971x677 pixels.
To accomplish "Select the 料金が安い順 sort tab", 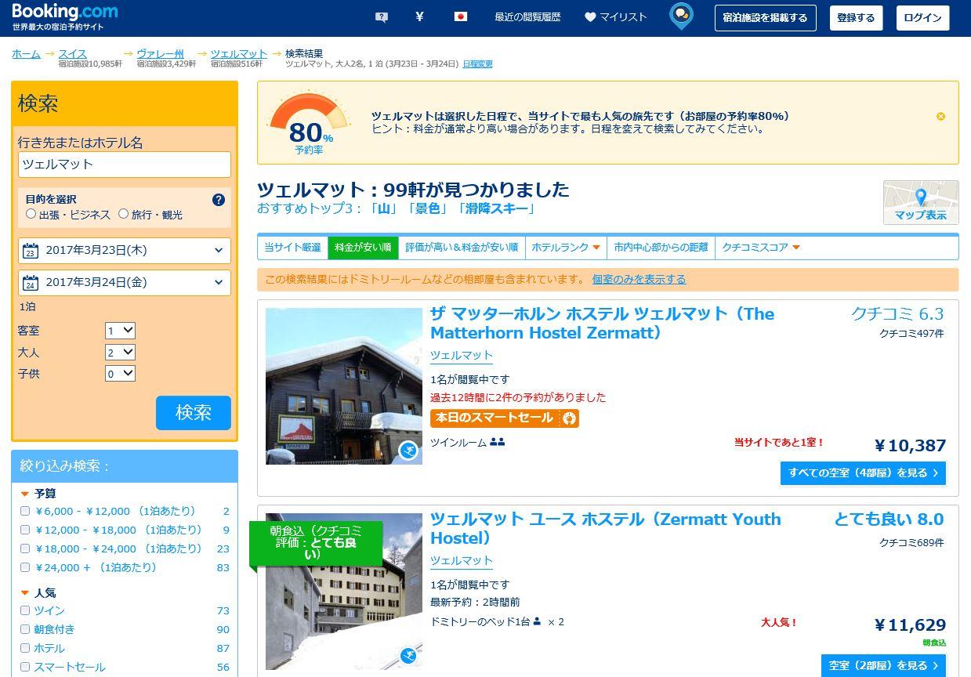I will [363, 248].
